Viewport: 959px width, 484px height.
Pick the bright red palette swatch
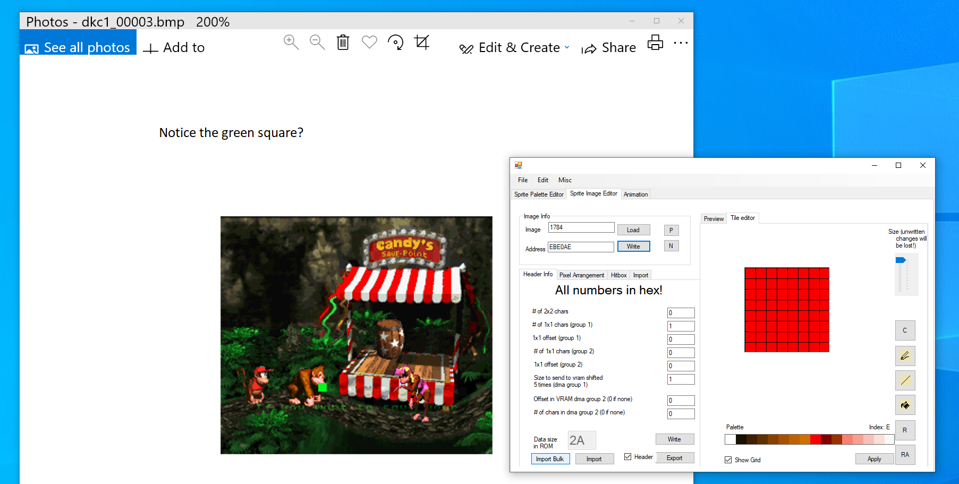pyautogui.click(x=815, y=439)
